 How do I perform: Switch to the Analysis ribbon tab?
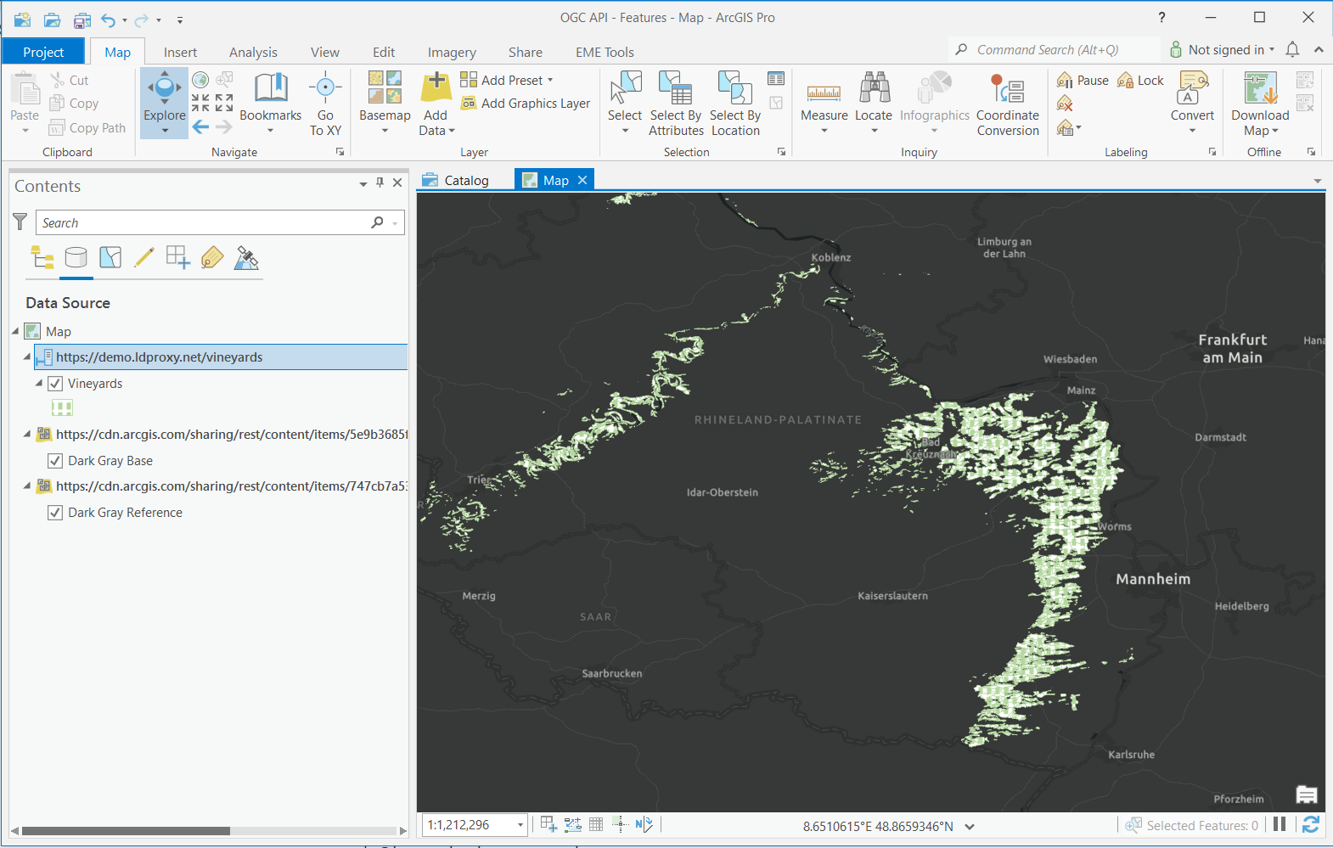point(253,52)
